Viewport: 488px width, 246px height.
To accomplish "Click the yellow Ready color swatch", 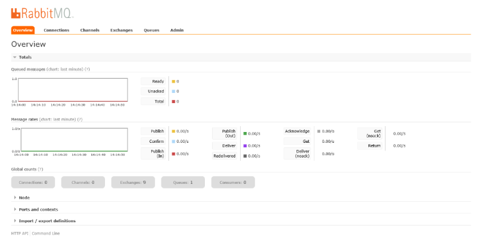I will (x=174, y=81).
